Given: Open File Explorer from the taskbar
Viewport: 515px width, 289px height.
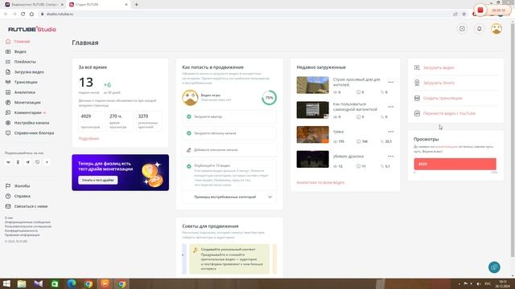Looking at the screenshot, I should pyautogui.click(x=22, y=283).
